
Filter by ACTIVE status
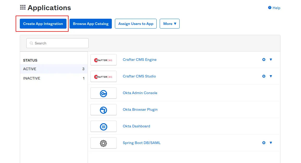point(53,69)
